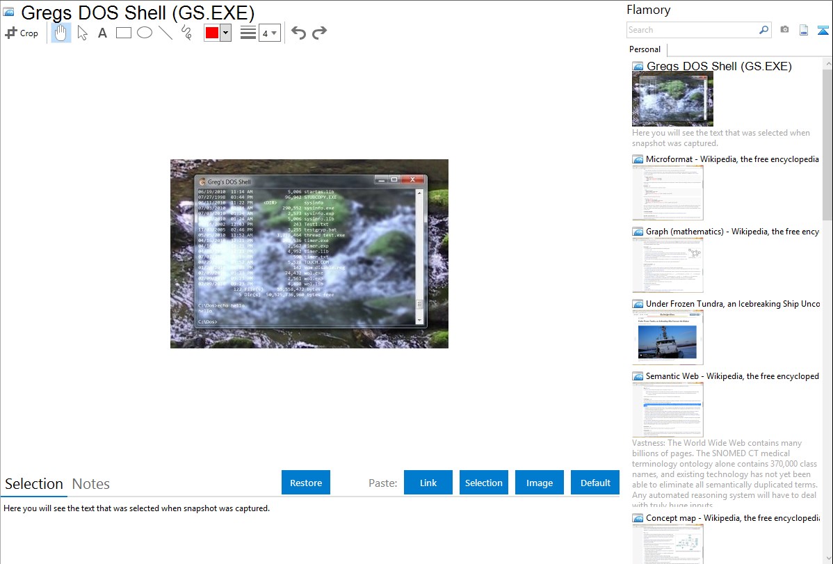This screenshot has height=564, width=833.
Task: Click the document page icon in Flamory header
Action: [x=804, y=30]
